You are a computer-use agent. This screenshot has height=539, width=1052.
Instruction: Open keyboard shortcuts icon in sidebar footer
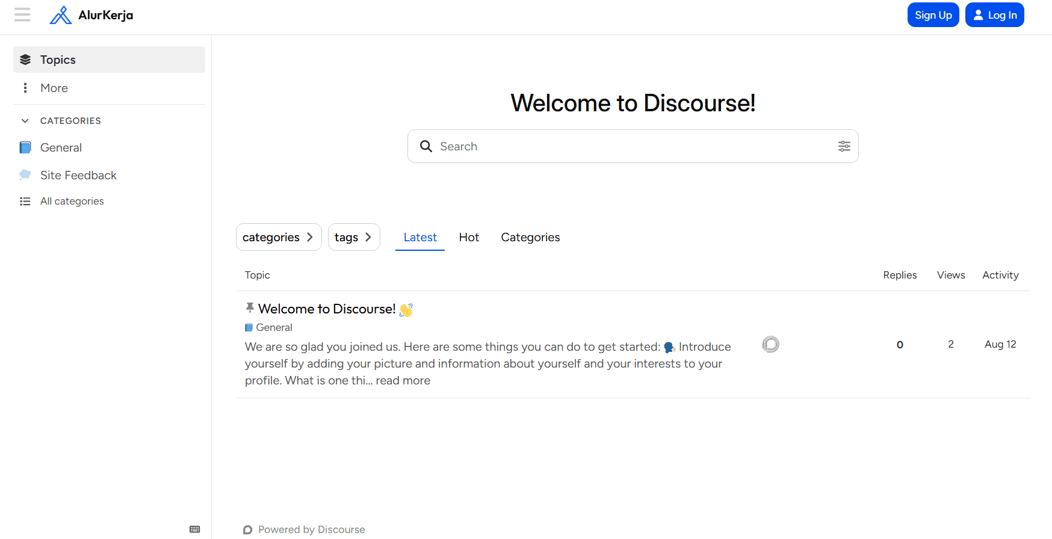[195, 529]
